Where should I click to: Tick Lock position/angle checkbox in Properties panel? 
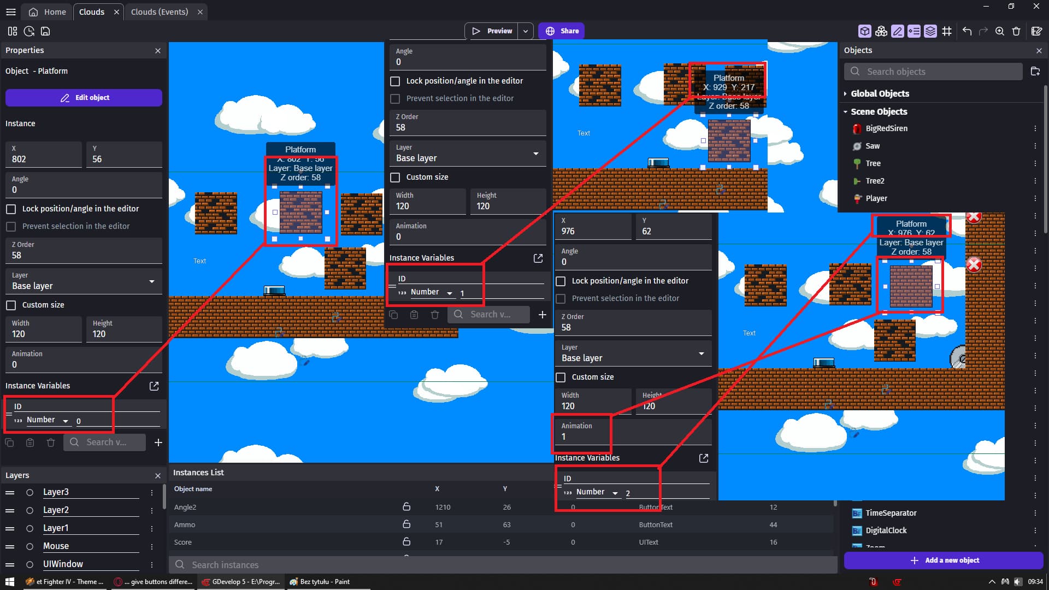coord(11,209)
